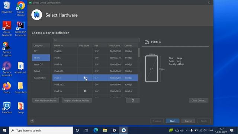Close Virtual Device Configuration window
Image resolution: width=238 pixels, height=134 pixels.
(x=209, y=3)
